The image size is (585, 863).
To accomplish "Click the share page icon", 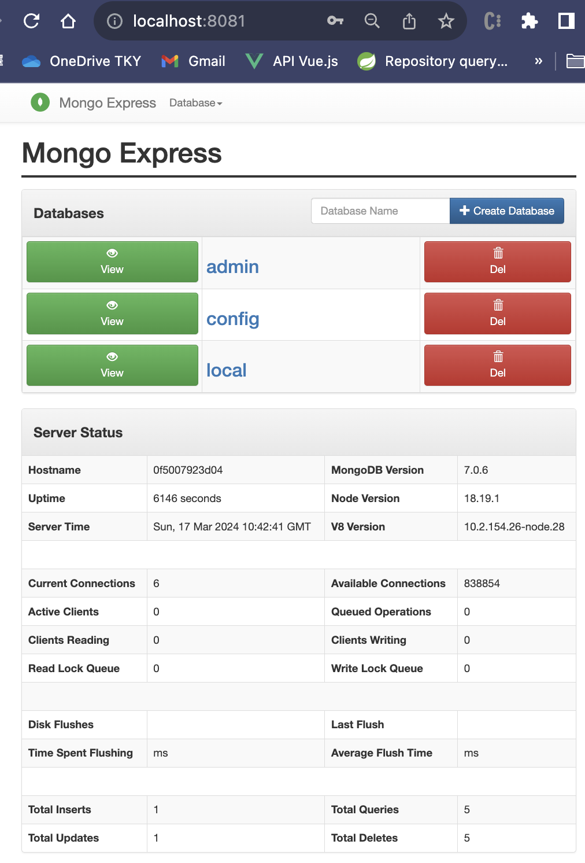I will [409, 22].
